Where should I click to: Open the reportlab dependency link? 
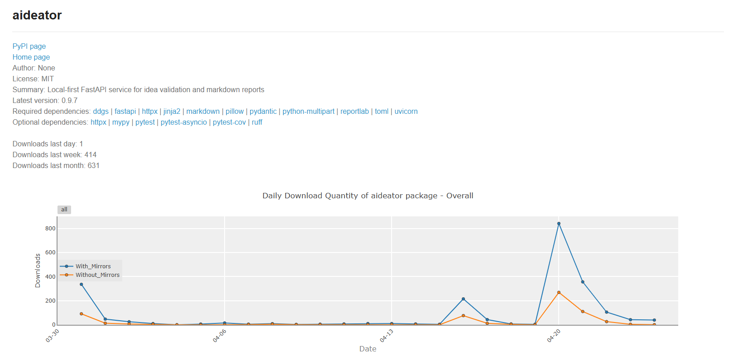[355, 111]
